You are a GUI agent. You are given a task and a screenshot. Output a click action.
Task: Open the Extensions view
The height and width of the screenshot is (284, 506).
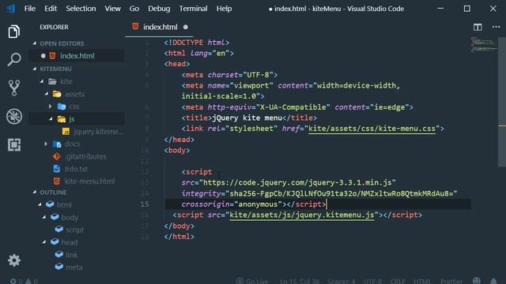(14, 144)
